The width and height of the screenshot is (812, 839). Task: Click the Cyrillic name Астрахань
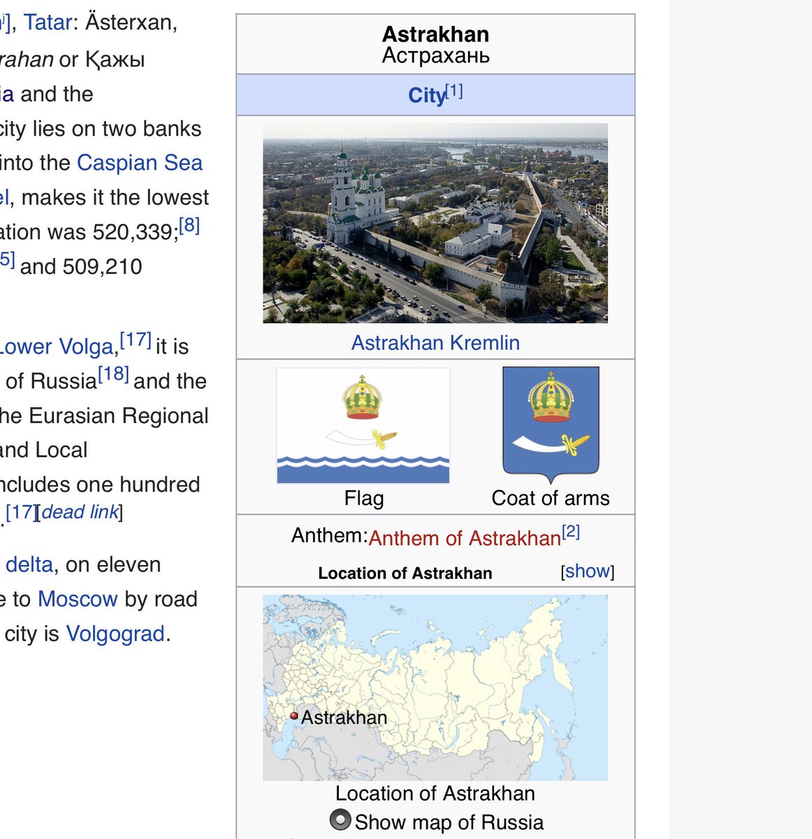(x=435, y=55)
